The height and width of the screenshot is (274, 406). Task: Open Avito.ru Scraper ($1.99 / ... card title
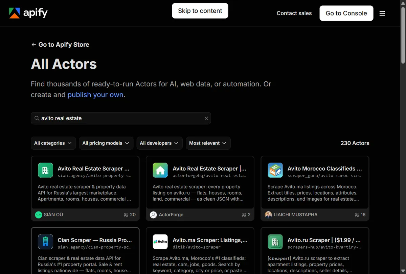click(x=324, y=240)
